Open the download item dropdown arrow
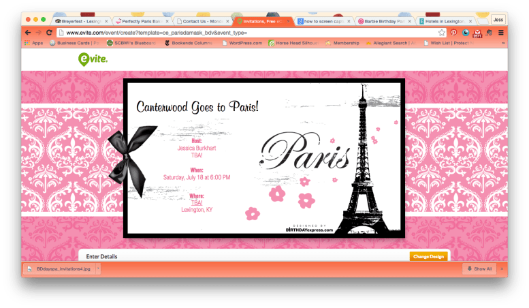The width and height of the screenshot is (529, 308). (98, 269)
